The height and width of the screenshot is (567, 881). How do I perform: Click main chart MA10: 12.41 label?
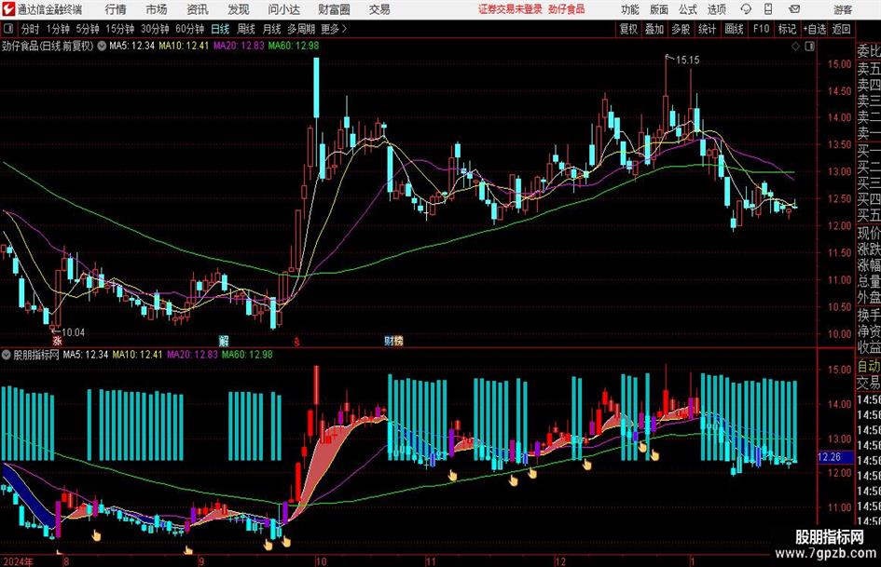tap(184, 46)
